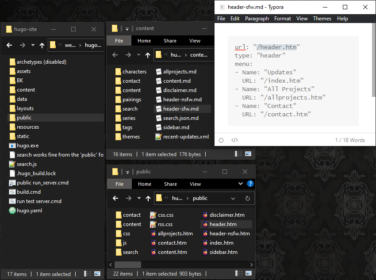The width and height of the screenshot is (376, 280).
Task: Go up one level in the public window
Action: click(x=149, y=198)
